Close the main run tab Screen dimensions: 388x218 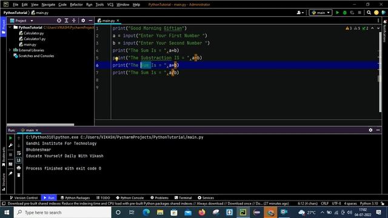pos(37,130)
